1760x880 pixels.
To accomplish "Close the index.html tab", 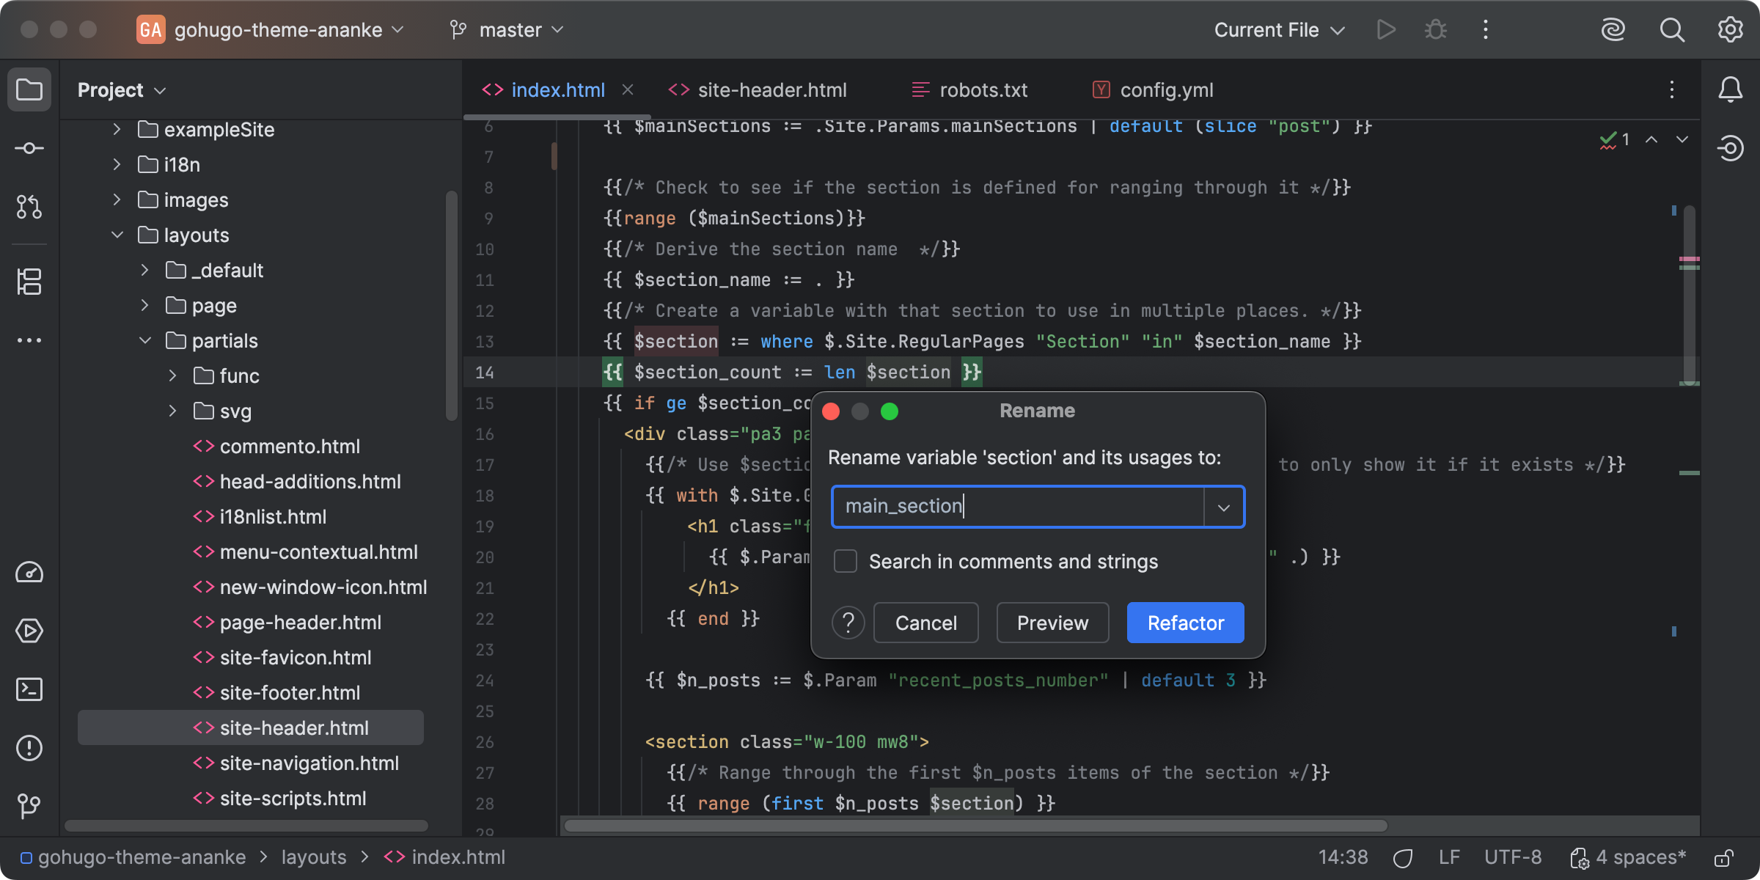I will 628,89.
